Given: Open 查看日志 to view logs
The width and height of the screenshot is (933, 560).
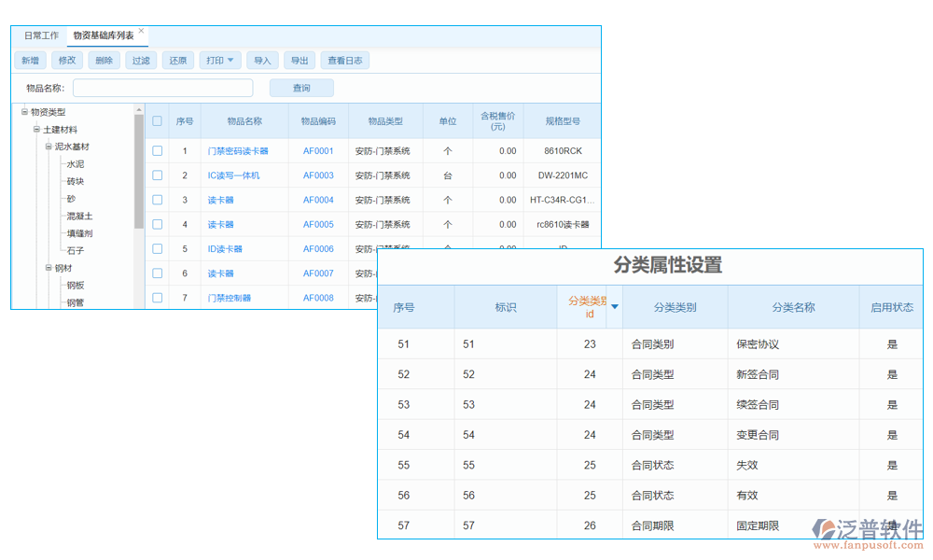Looking at the screenshot, I should (x=343, y=59).
